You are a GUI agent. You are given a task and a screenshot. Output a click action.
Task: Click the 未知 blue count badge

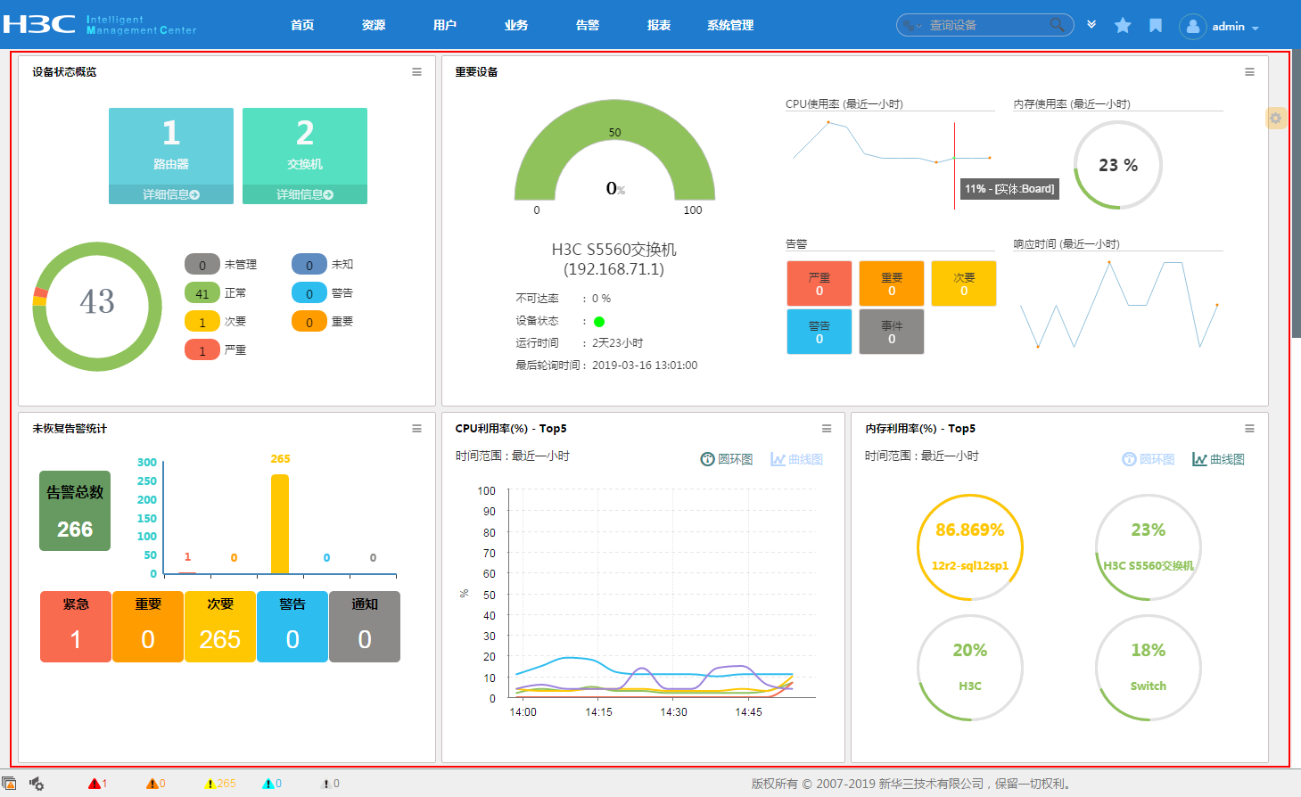[309, 265]
